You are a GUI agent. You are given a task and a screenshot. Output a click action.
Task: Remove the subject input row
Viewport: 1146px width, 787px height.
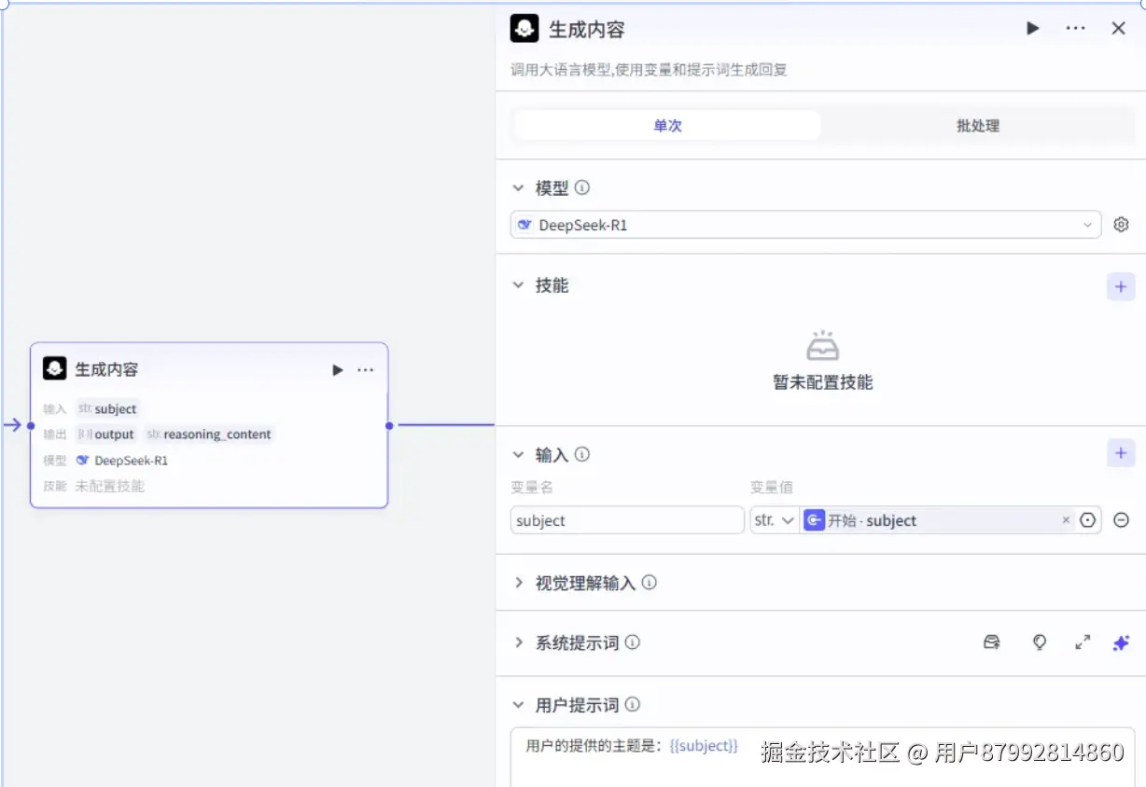coord(1122,520)
